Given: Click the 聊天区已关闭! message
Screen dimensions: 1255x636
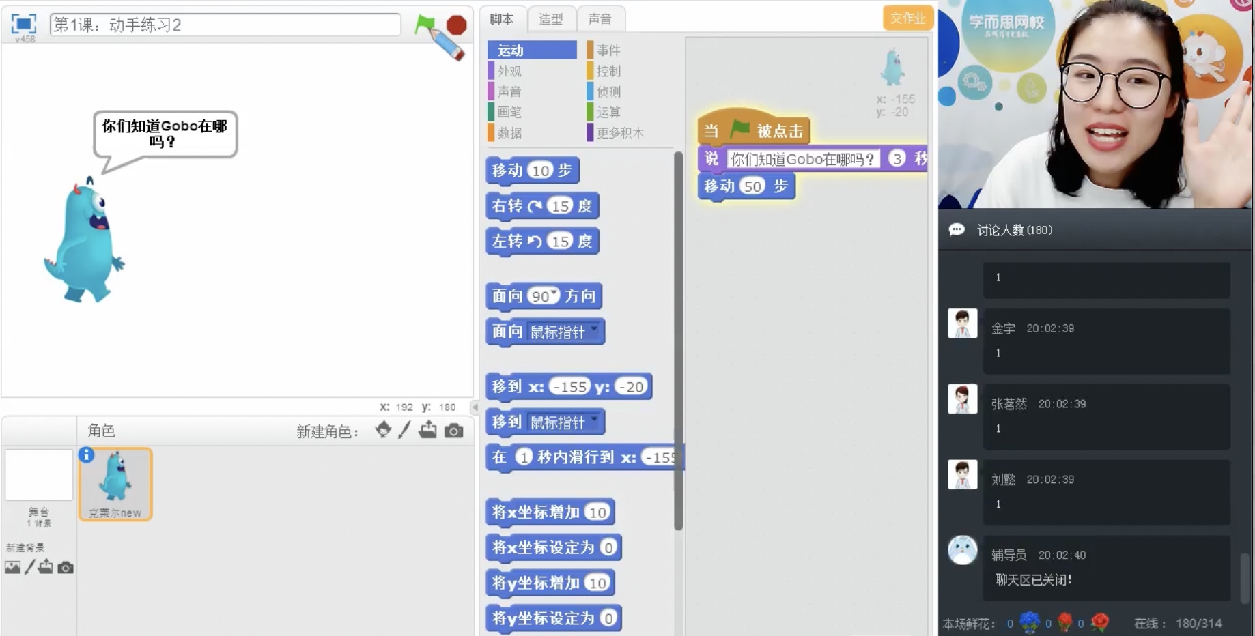Looking at the screenshot, I should 1033,580.
